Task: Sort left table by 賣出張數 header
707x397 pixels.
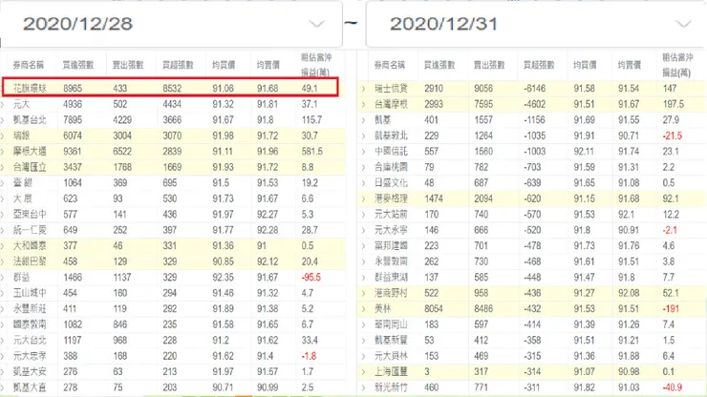Action: pyautogui.click(x=128, y=65)
